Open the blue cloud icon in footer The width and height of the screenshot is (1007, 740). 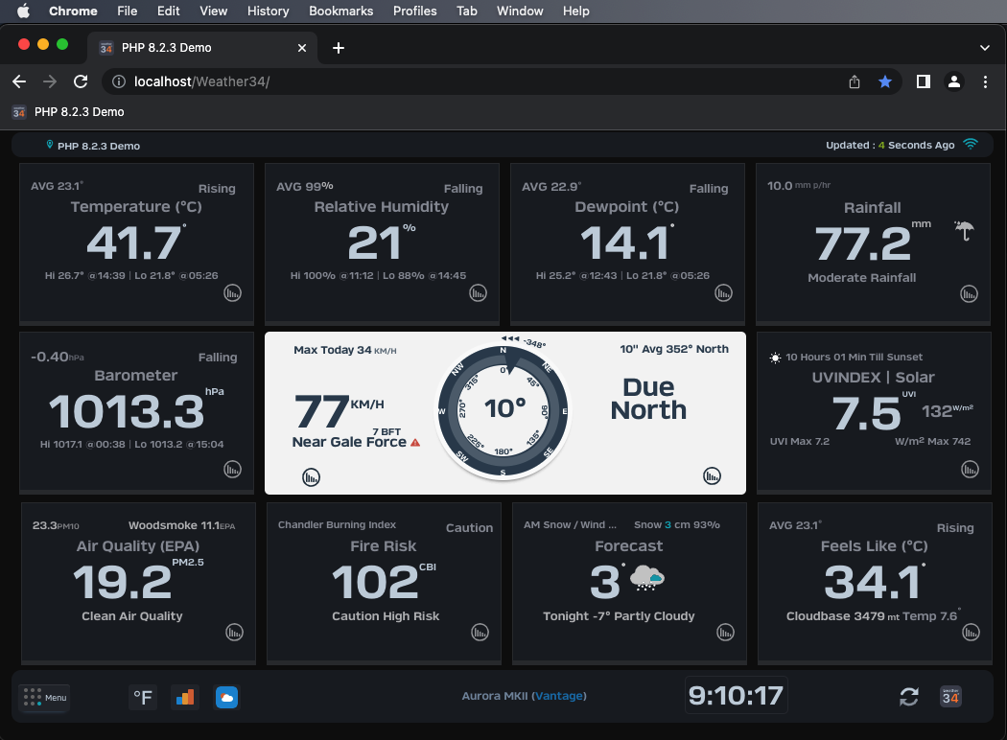click(226, 697)
